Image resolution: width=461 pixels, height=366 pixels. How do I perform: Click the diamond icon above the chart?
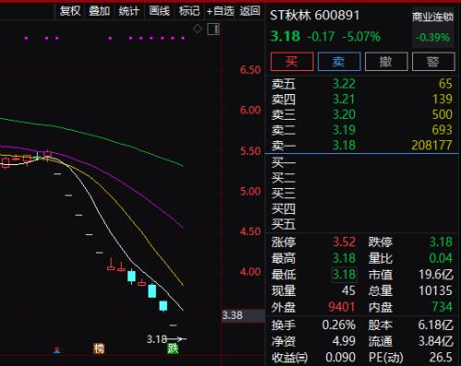197,30
